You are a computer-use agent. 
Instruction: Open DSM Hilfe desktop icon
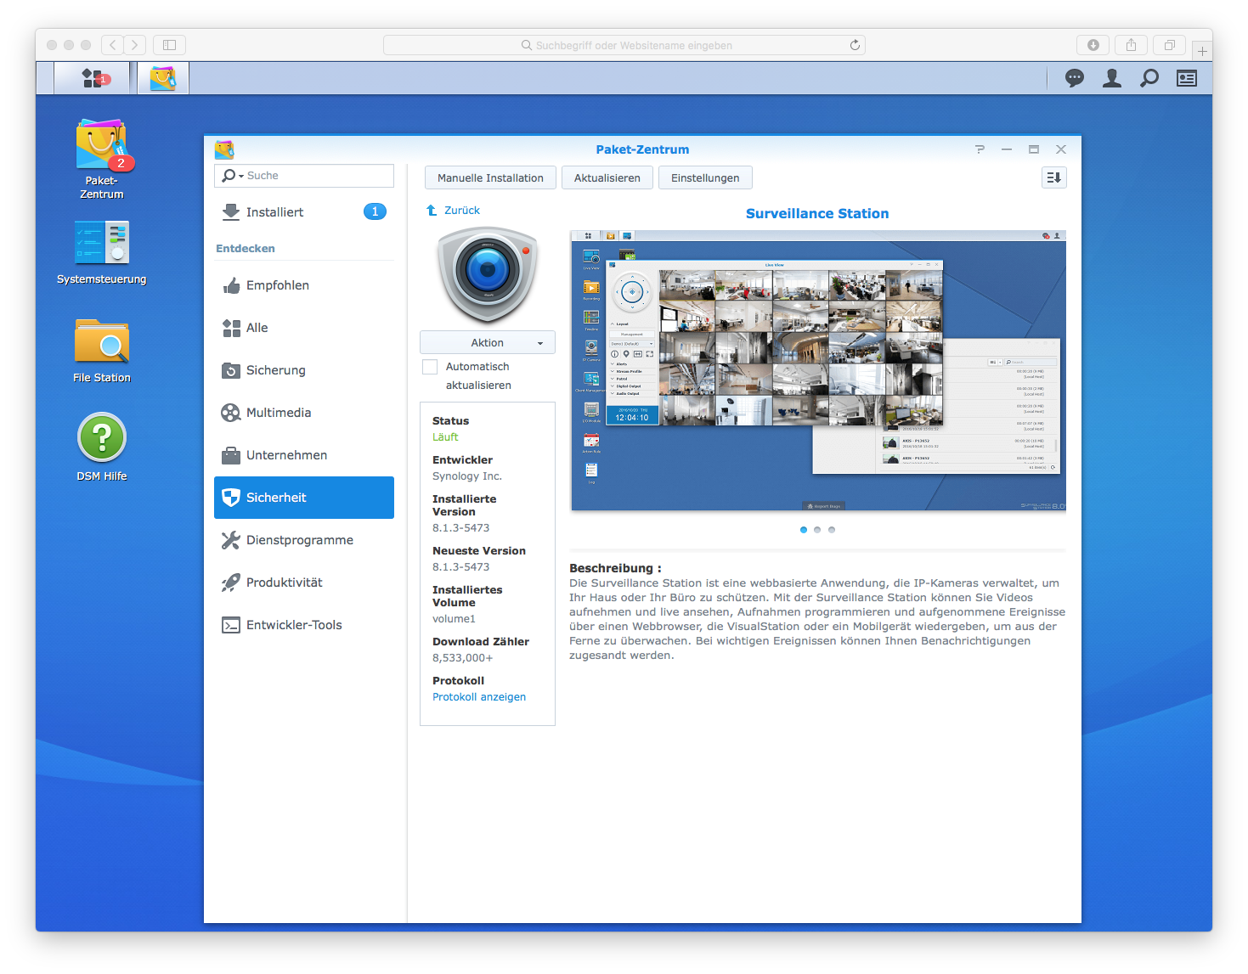[x=102, y=448]
